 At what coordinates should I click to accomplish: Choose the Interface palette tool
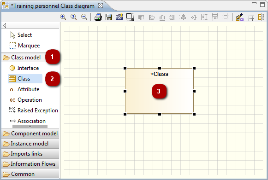pos(24,68)
